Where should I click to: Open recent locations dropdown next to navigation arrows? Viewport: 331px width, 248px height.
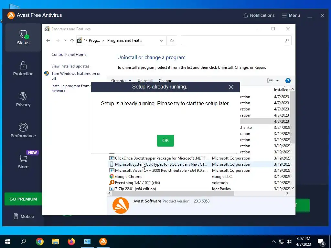pyautogui.click(x=65, y=40)
